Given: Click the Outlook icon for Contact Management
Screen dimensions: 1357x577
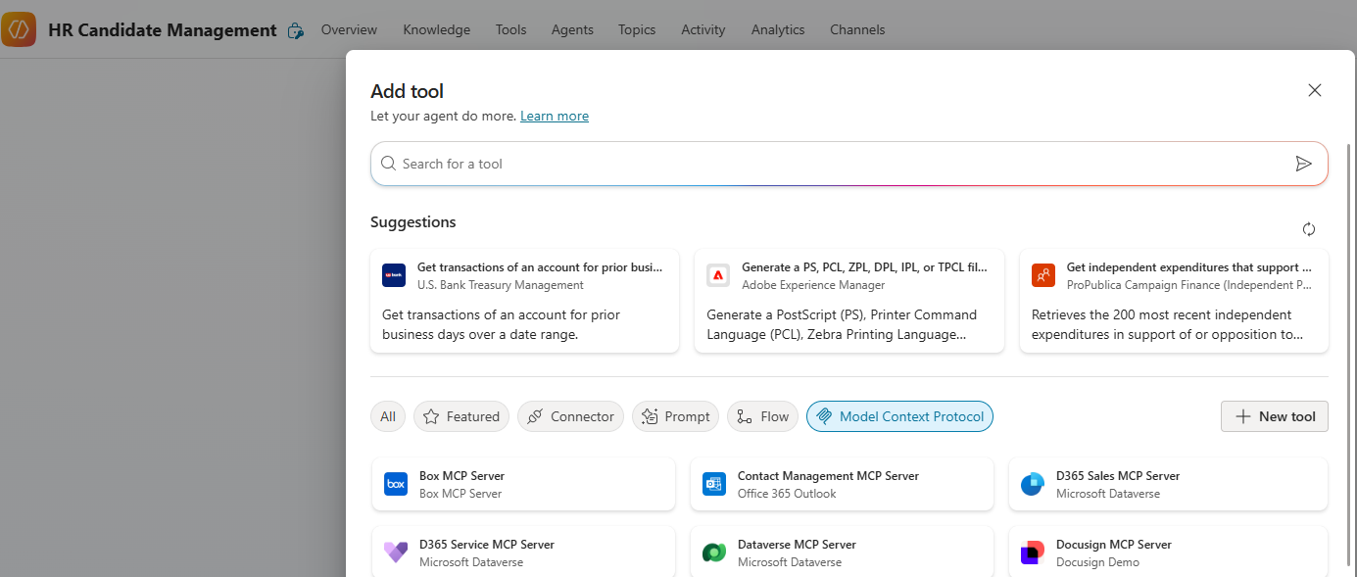Looking at the screenshot, I should [713, 484].
